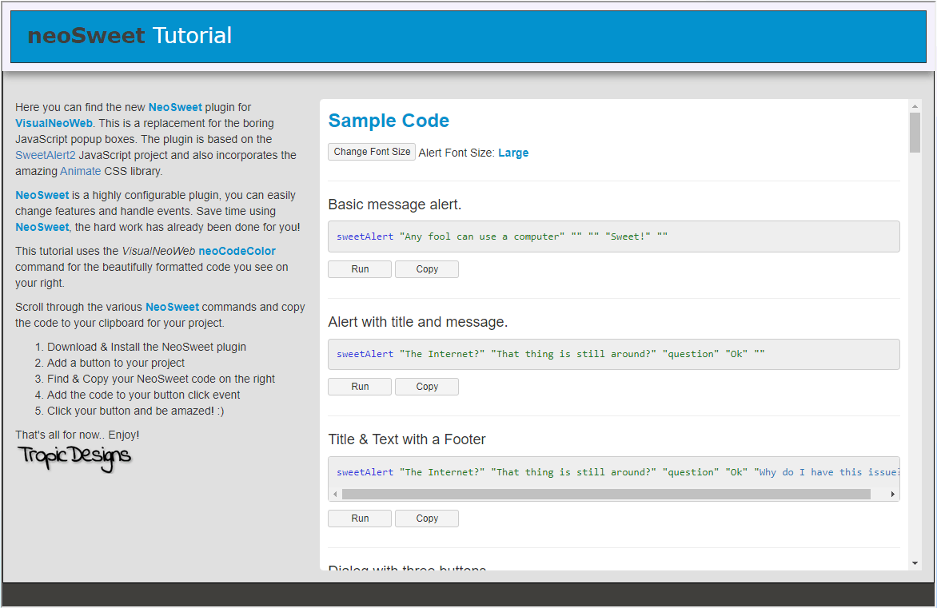Click the footer code block's horizontal scrollbar thumb

pyautogui.click(x=606, y=495)
